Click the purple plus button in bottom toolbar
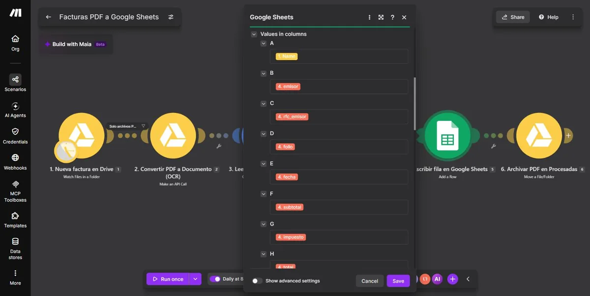Screen dimensions: 590x296 (x=453, y=279)
